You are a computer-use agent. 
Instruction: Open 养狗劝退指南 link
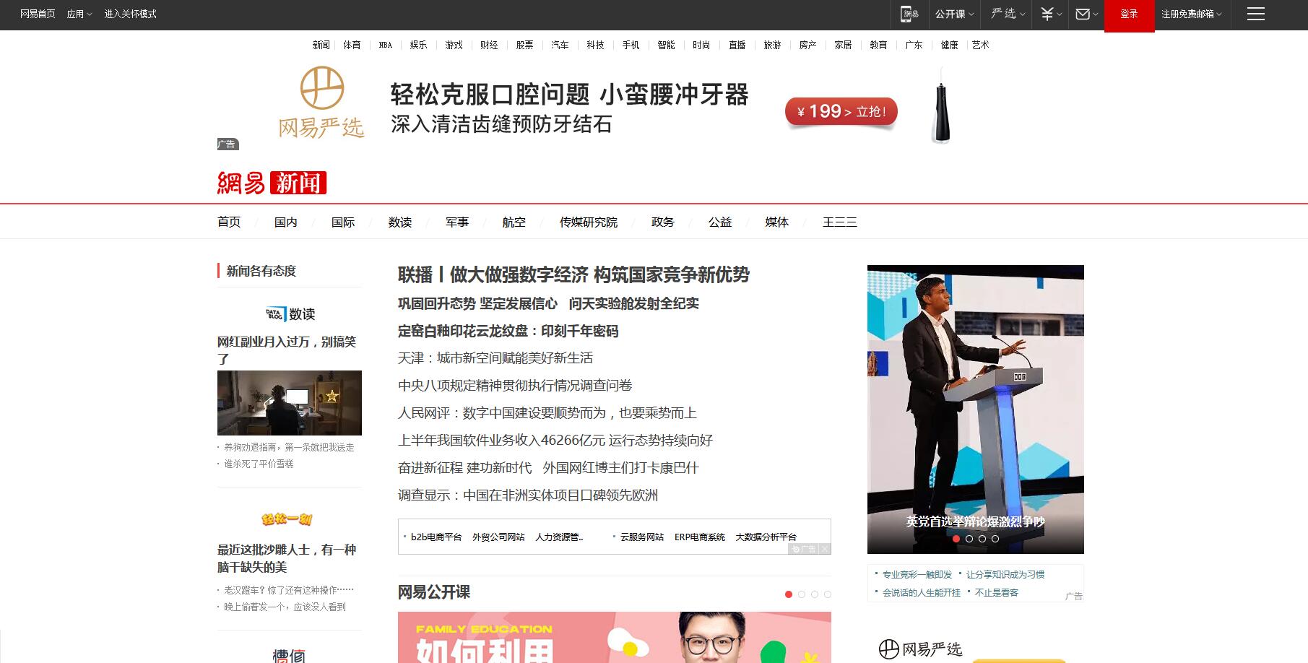(289, 448)
